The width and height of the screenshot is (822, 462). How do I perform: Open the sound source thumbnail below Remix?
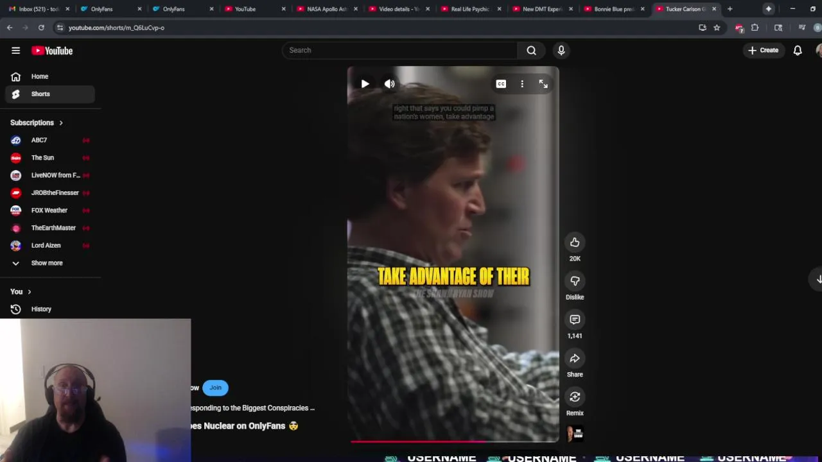(x=575, y=434)
